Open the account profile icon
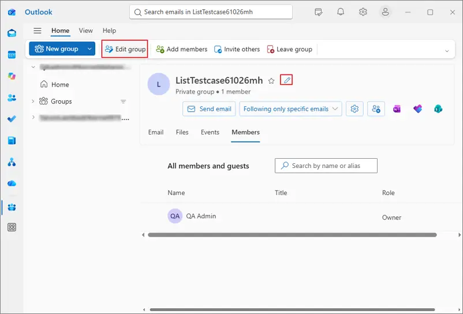The width and height of the screenshot is (463, 314). click(x=385, y=12)
